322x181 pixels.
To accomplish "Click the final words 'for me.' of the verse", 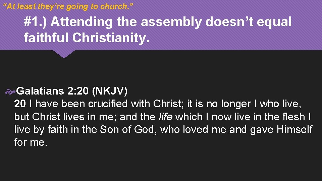I will 31,142.
